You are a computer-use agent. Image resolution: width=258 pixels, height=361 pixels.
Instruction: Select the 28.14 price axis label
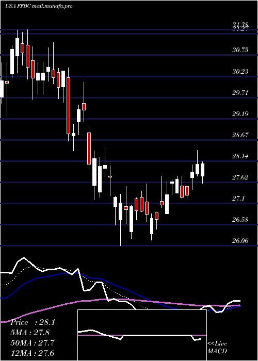pos(240,156)
